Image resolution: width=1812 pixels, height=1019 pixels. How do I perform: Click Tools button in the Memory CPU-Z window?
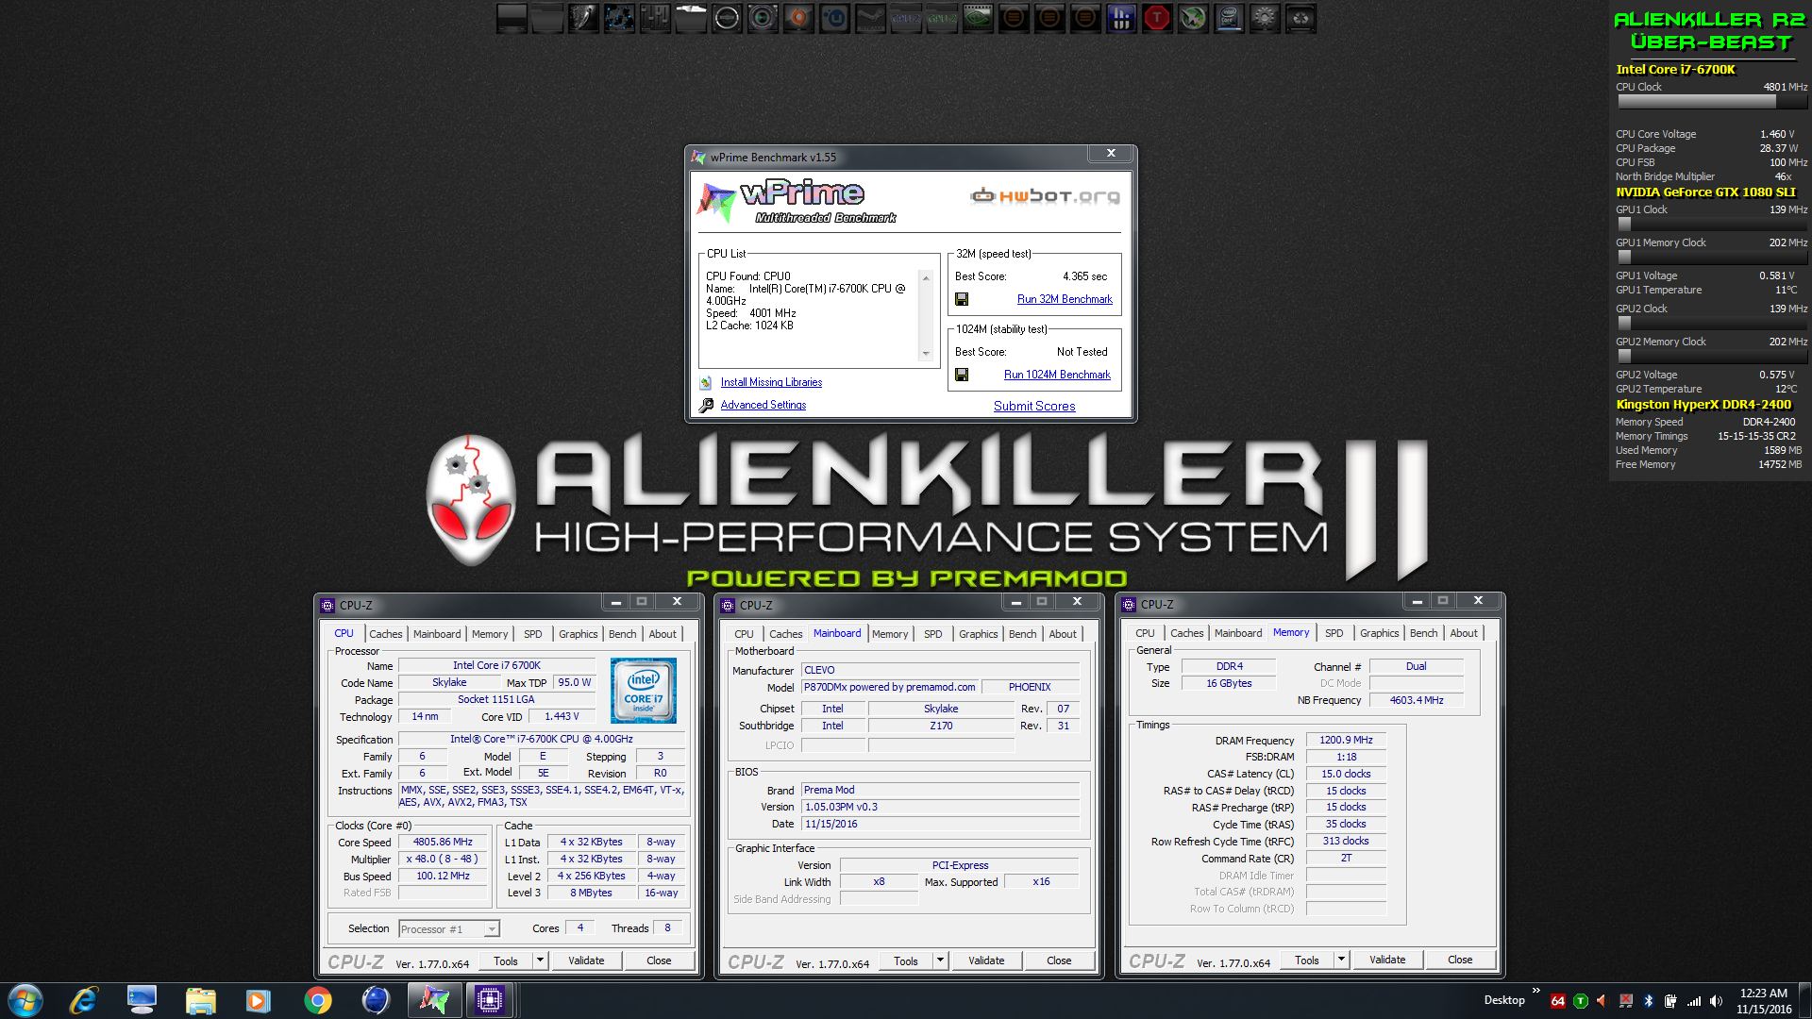tap(1307, 960)
